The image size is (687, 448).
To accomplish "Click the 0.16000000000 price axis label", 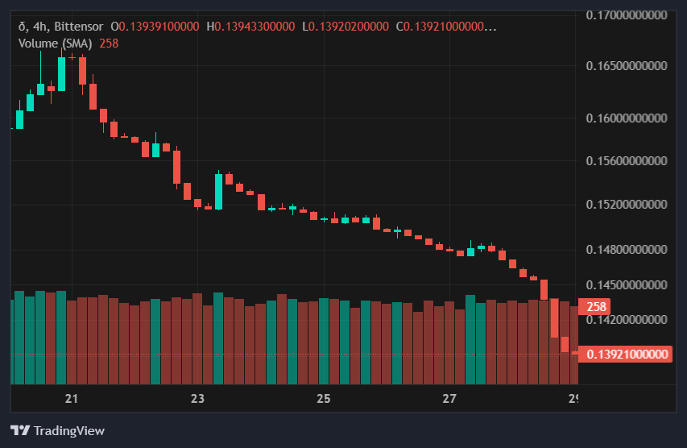I will coord(627,118).
